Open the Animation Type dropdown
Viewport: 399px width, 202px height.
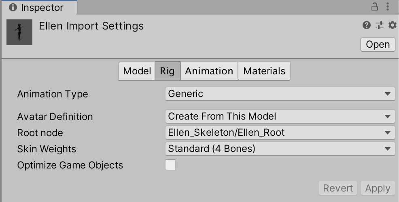pyautogui.click(x=280, y=94)
